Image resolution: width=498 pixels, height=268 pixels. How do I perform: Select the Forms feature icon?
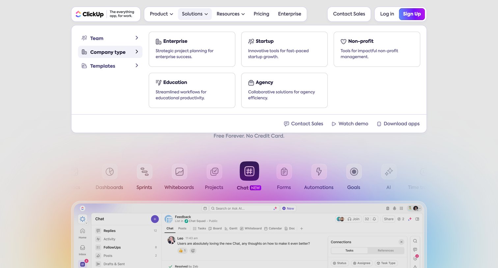tap(284, 172)
